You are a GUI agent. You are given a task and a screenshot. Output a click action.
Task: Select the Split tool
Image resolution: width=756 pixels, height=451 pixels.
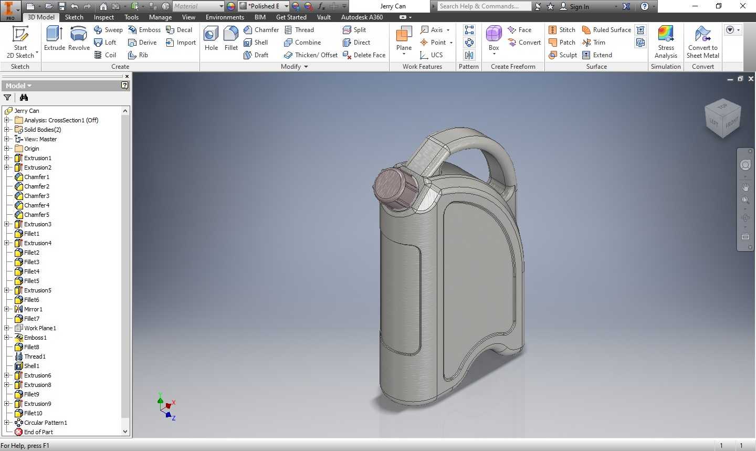click(x=354, y=30)
